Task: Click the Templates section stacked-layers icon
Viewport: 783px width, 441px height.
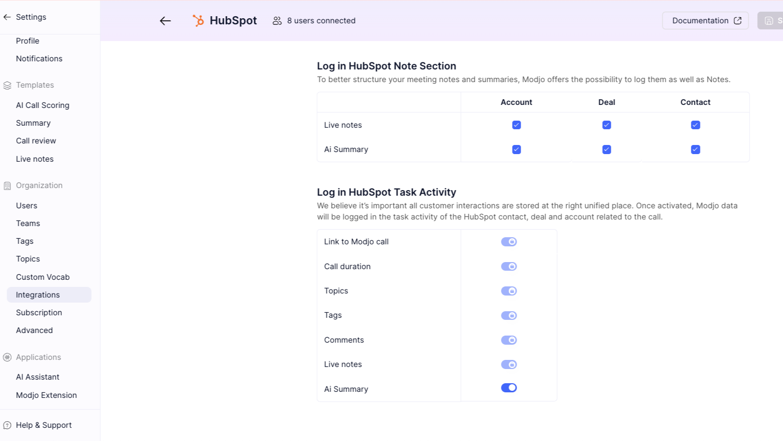Action: tap(7, 85)
